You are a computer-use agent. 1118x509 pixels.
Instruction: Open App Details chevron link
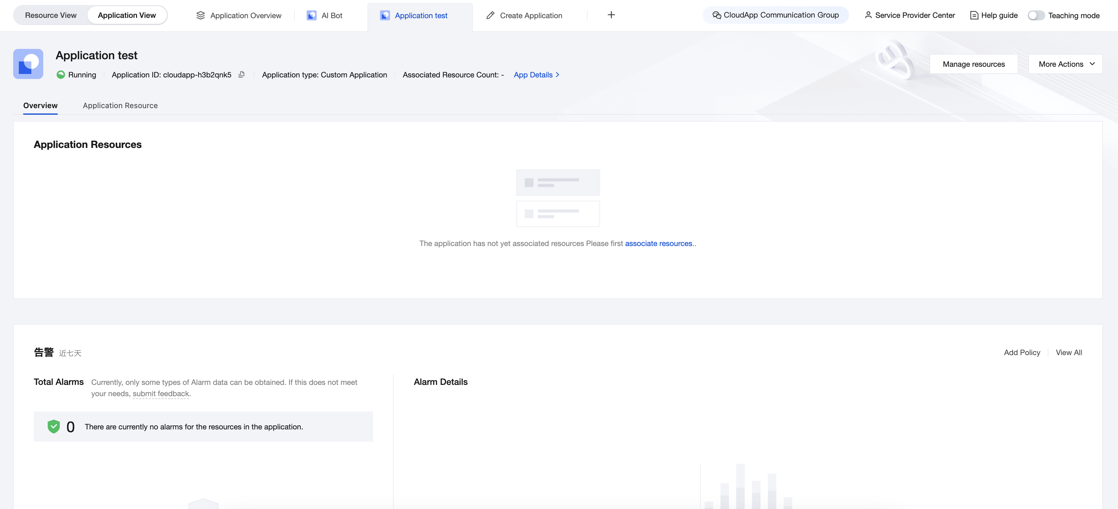536,75
